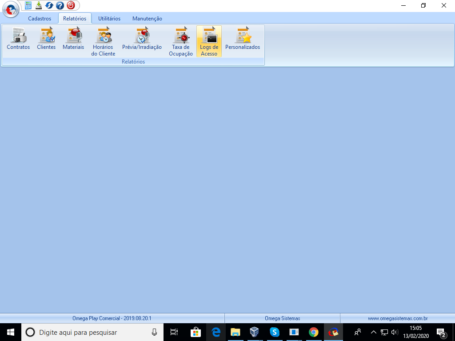Screen dimensions: 455x341
Task: Open help with the question mark icon
Action: [60, 5]
